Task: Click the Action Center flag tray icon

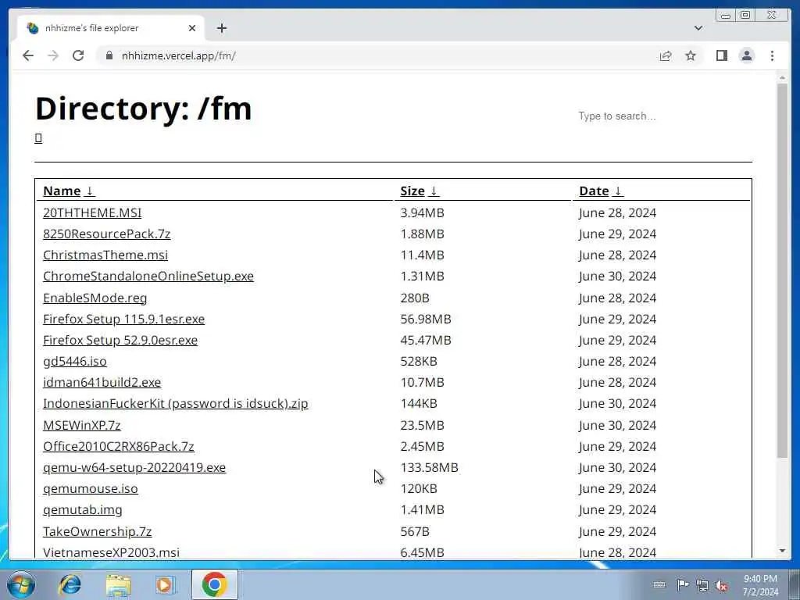Action: (x=682, y=584)
